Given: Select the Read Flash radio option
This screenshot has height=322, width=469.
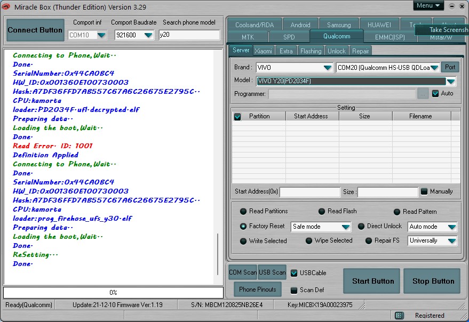Looking at the screenshot, I should [322, 212].
